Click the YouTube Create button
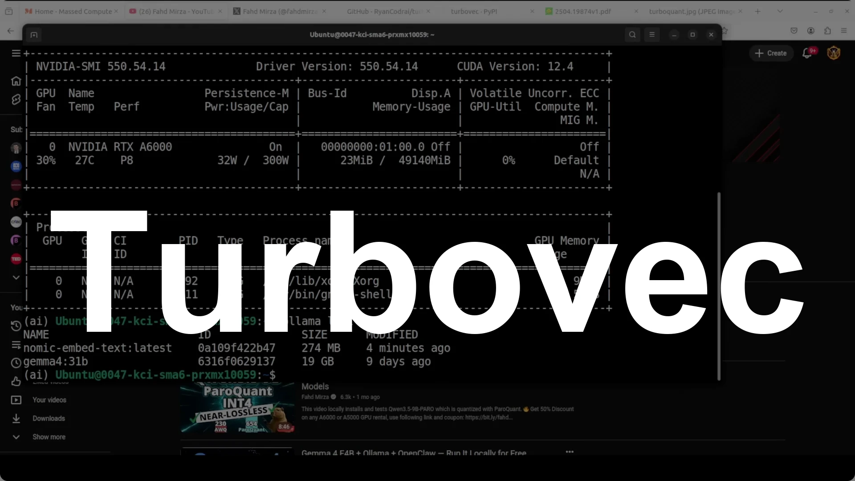The width and height of the screenshot is (855, 481). [771, 53]
